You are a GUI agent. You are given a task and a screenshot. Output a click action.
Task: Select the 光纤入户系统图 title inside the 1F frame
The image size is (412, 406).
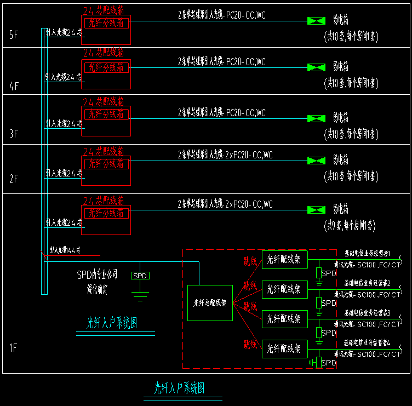[x=112, y=323]
